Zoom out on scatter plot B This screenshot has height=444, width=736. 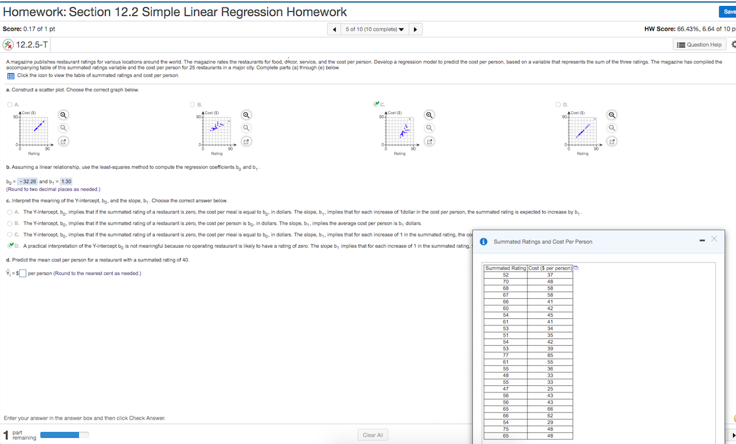246,127
